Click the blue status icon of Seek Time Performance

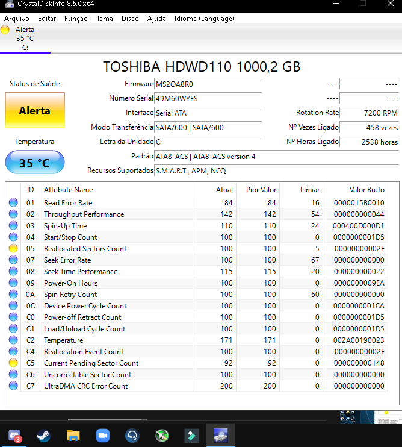click(x=13, y=271)
